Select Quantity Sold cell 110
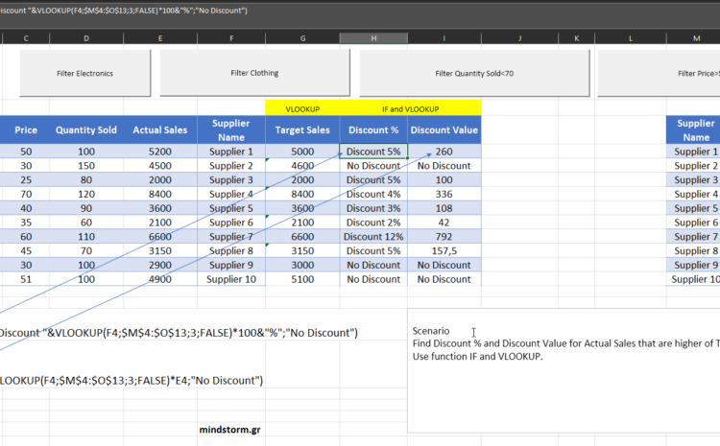Viewport: 720px width, 446px height. point(86,237)
